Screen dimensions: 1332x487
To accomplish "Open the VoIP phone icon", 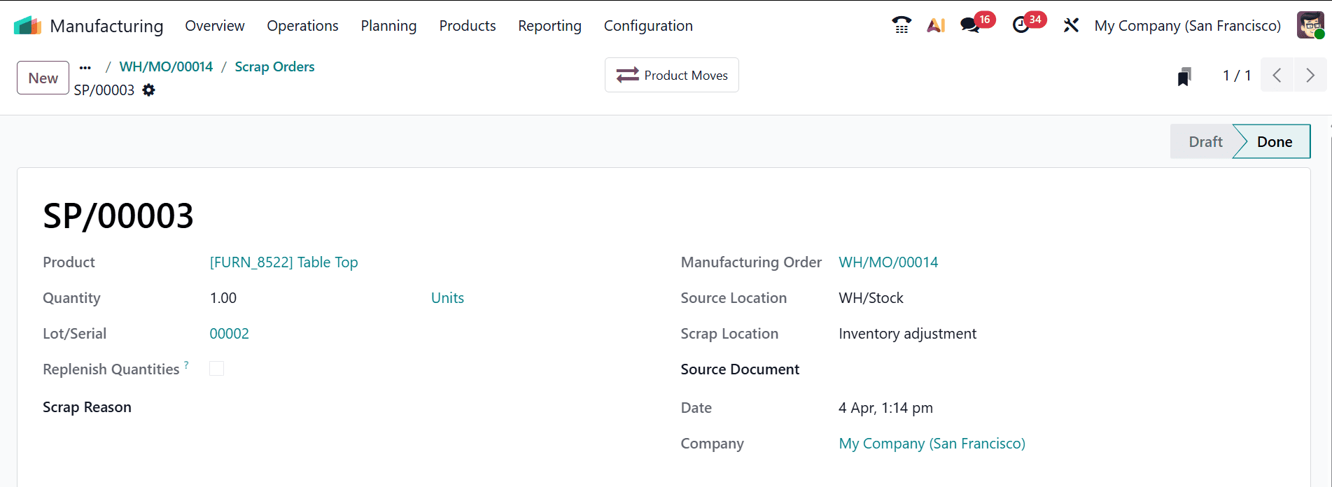I will pos(902,25).
